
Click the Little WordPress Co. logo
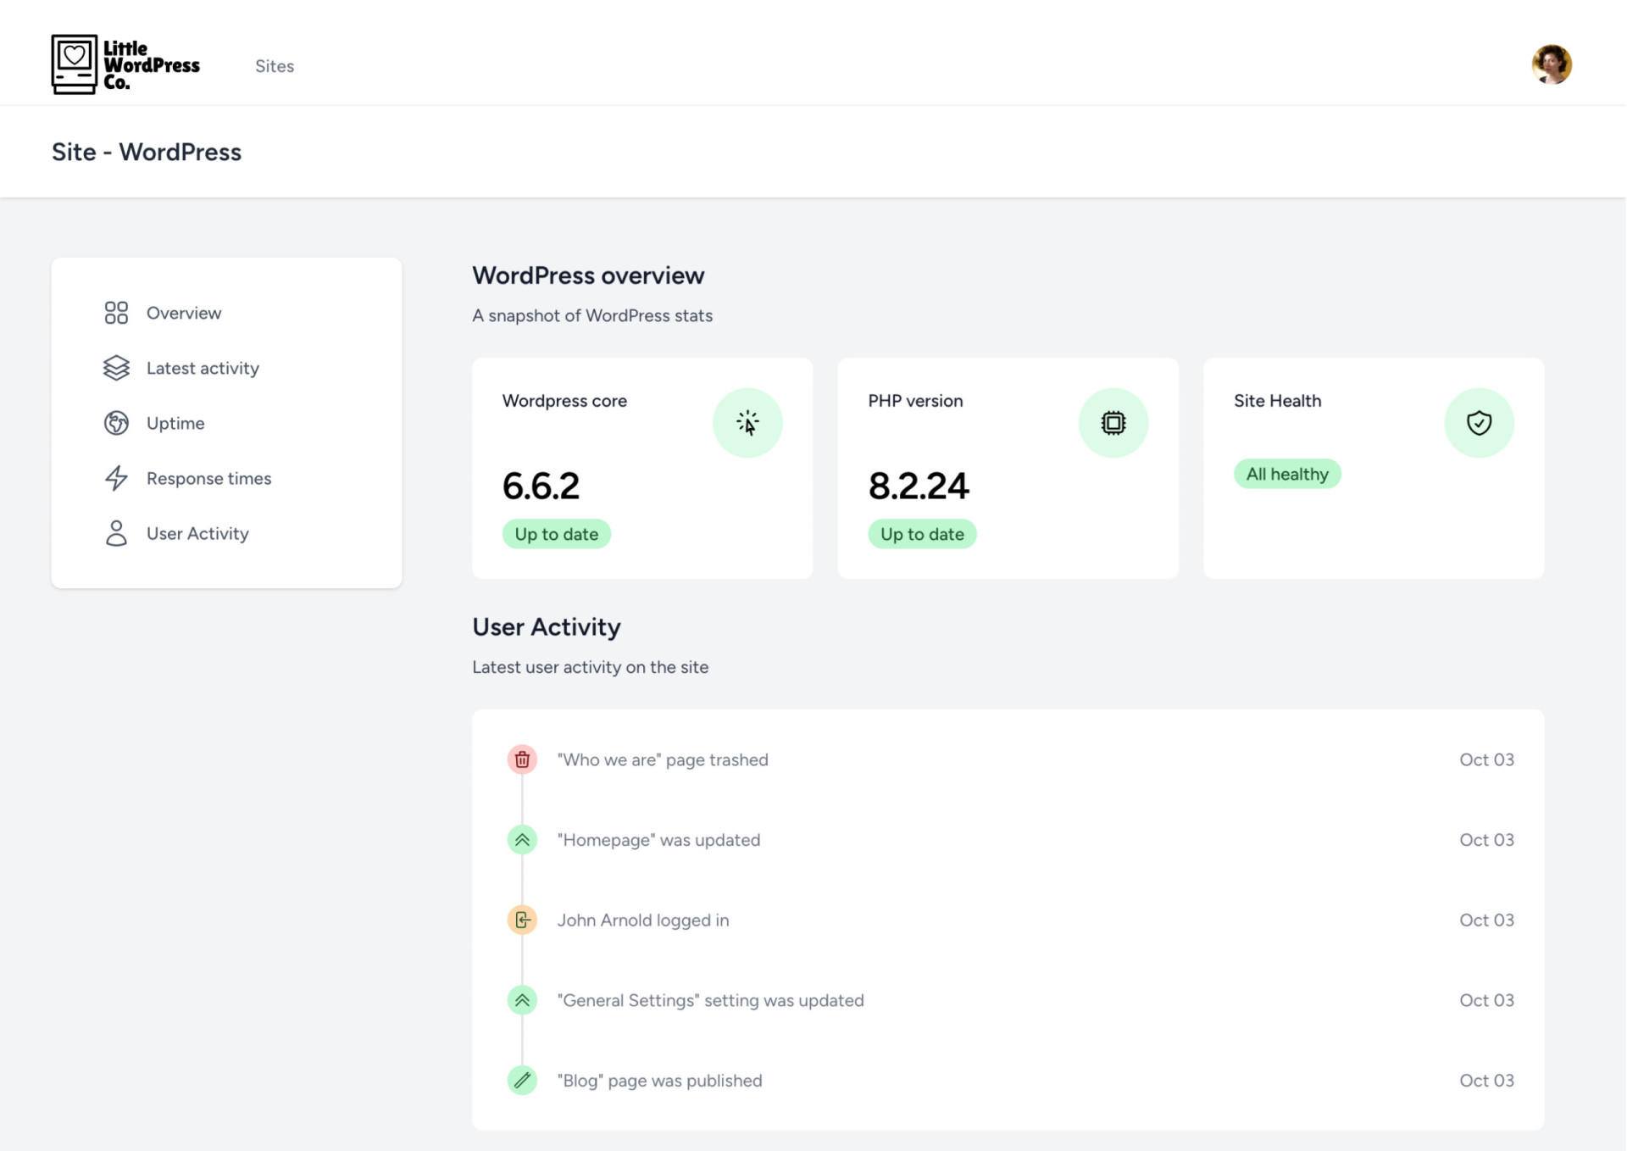coord(125,64)
